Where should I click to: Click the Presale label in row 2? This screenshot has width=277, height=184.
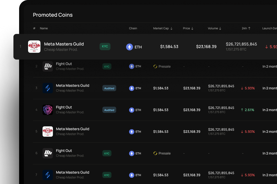pos(165,66)
